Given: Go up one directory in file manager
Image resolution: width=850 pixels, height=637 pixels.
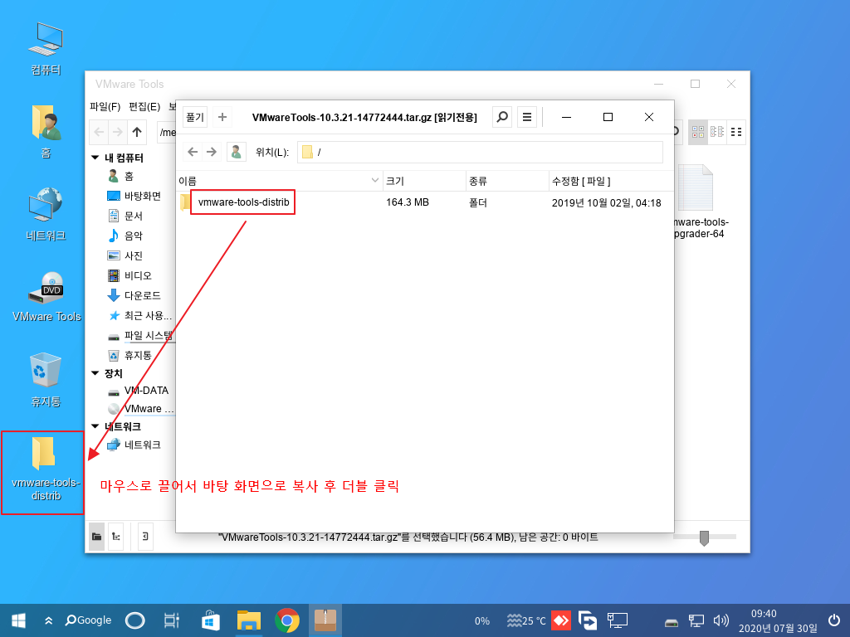Looking at the screenshot, I should [x=137, y=132].
